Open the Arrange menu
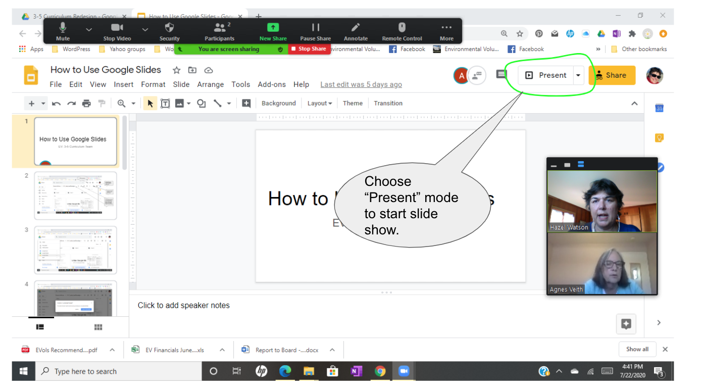701x392 pixels. [211, 84]
